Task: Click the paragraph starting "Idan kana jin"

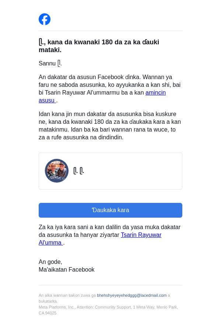Action: [110, 126]
